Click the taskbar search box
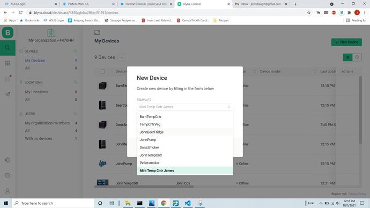 click(53, 203)
